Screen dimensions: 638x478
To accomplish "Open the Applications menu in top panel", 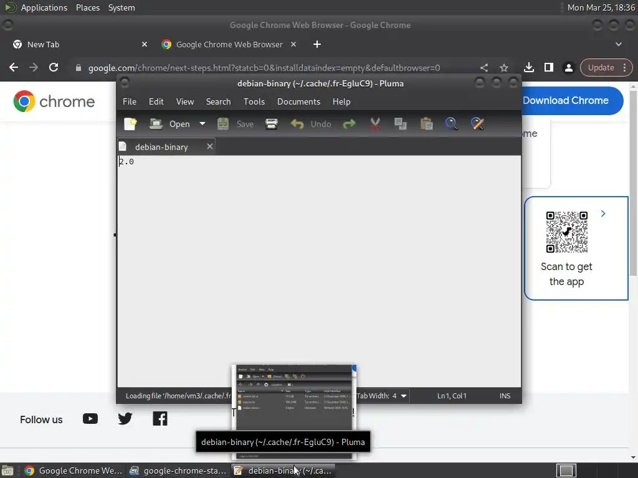I will click(x=44, y=7).
